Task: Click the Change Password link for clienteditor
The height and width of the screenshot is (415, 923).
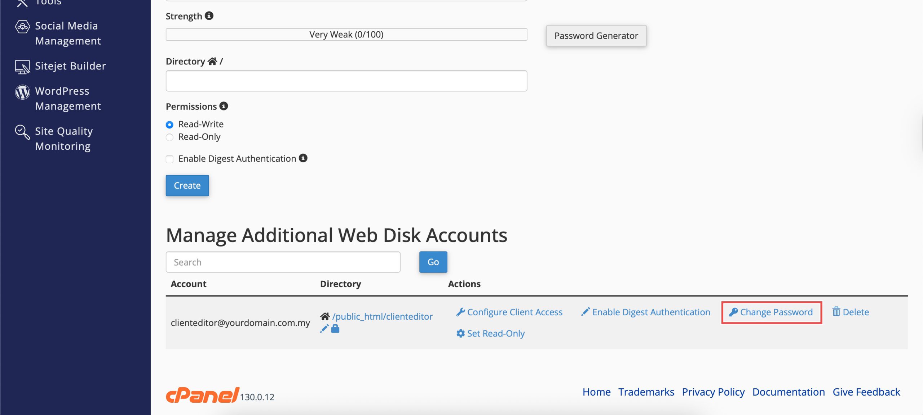Action: (772, 312)
